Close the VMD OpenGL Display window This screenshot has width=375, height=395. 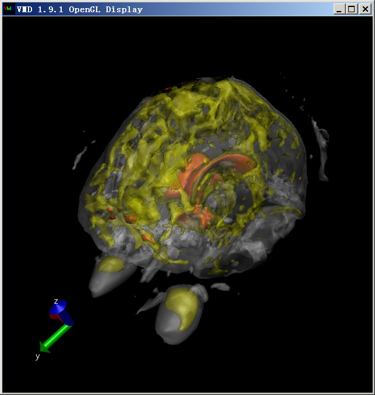point(365,9)
